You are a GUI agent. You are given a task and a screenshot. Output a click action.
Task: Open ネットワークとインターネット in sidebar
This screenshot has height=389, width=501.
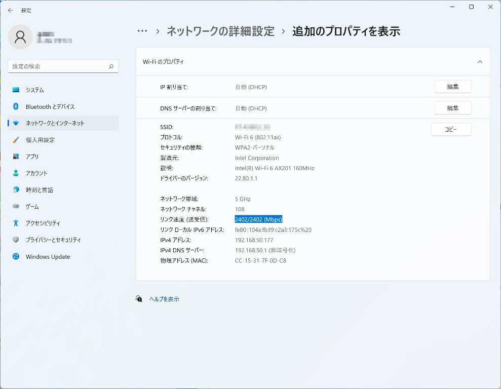click(x=55, y=123)
